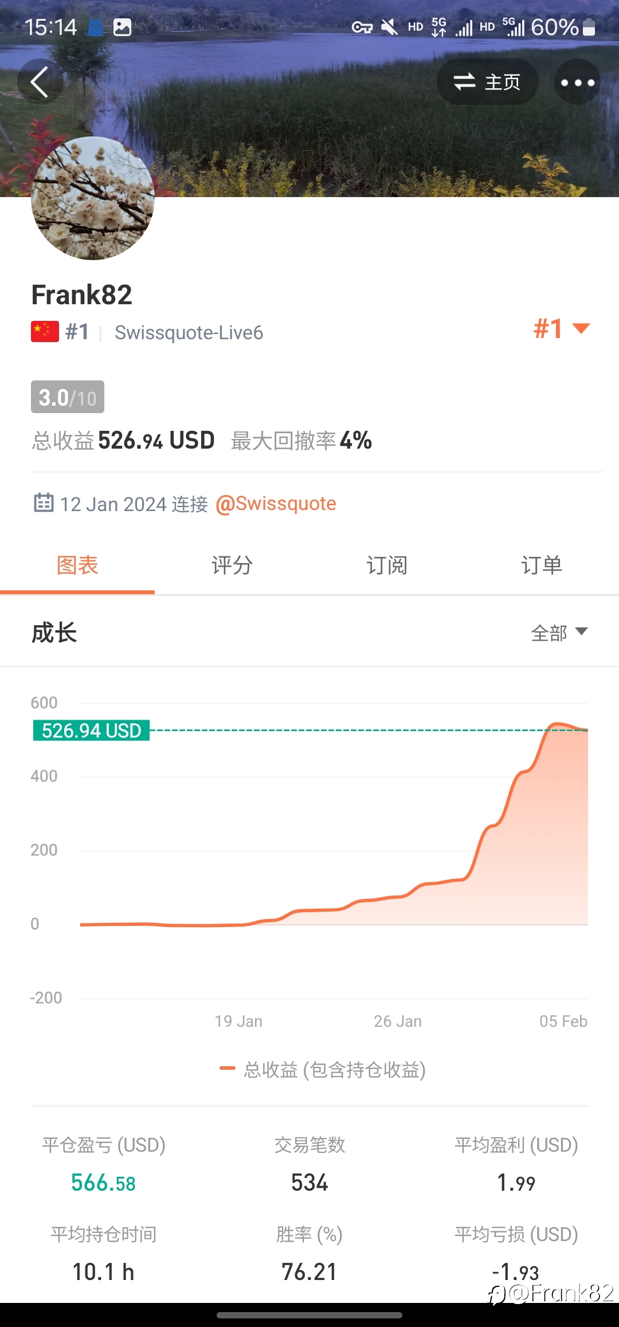Tap the muted sound icon in status bar
Viewport: 619px width, 1327px height.
tap(390, 27)
